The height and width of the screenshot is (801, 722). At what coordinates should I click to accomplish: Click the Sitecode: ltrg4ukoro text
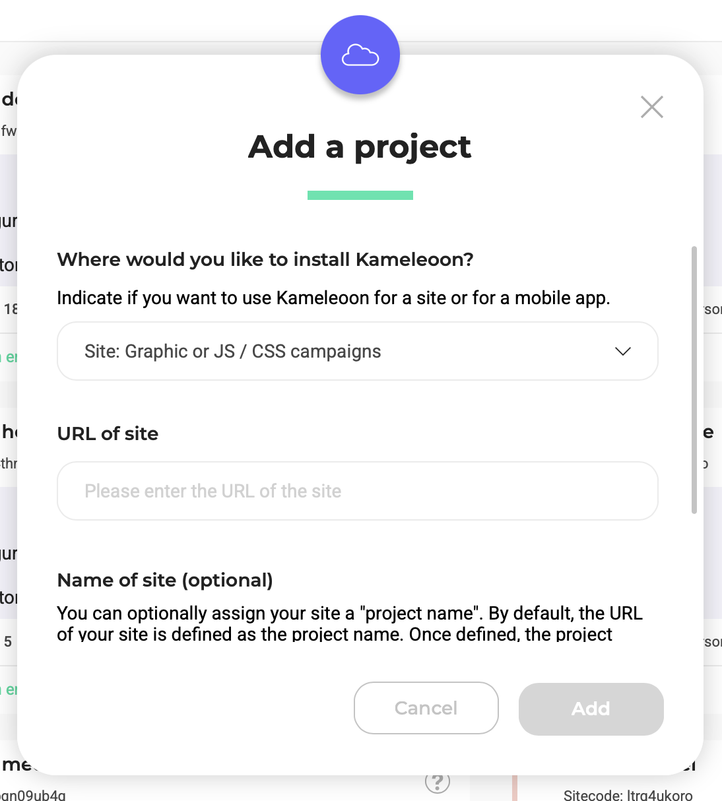(x=627, y=795)
